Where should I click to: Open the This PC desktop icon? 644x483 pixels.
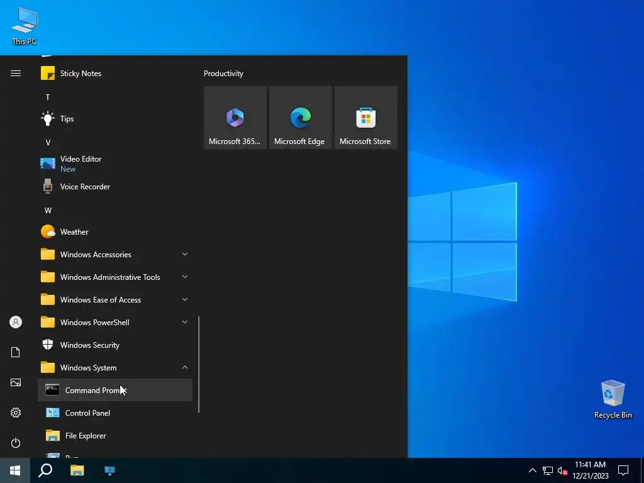tap(25, 26)
